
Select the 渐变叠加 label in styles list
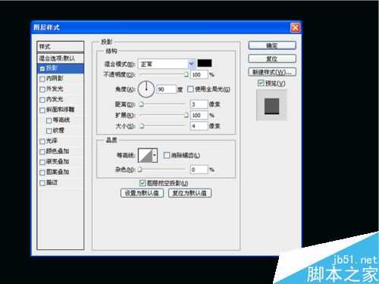point(58,161)
